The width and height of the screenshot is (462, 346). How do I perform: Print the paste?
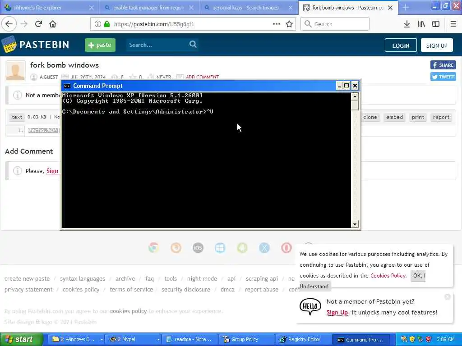coord(418,117)
